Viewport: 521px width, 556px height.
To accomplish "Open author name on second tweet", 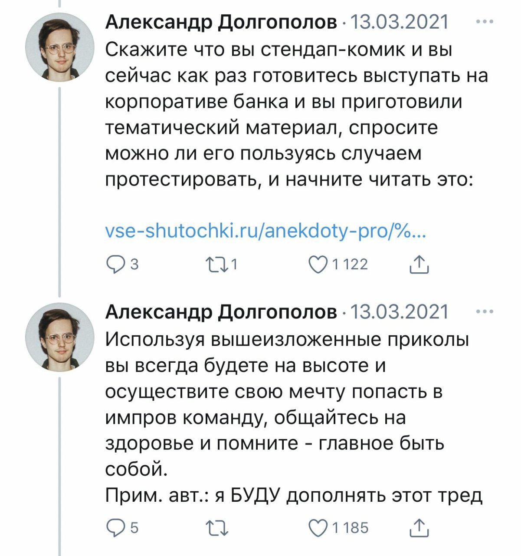I will click(221, 312).
